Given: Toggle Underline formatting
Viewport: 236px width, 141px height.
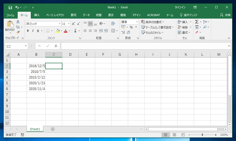Looking at the screenshot, I should (x=38, y=31).
